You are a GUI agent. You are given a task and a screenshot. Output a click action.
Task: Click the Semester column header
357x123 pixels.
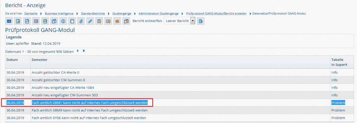pos(180,62)
